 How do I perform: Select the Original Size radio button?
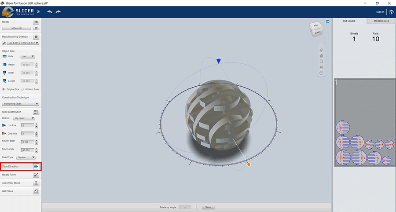click(4, 89)
